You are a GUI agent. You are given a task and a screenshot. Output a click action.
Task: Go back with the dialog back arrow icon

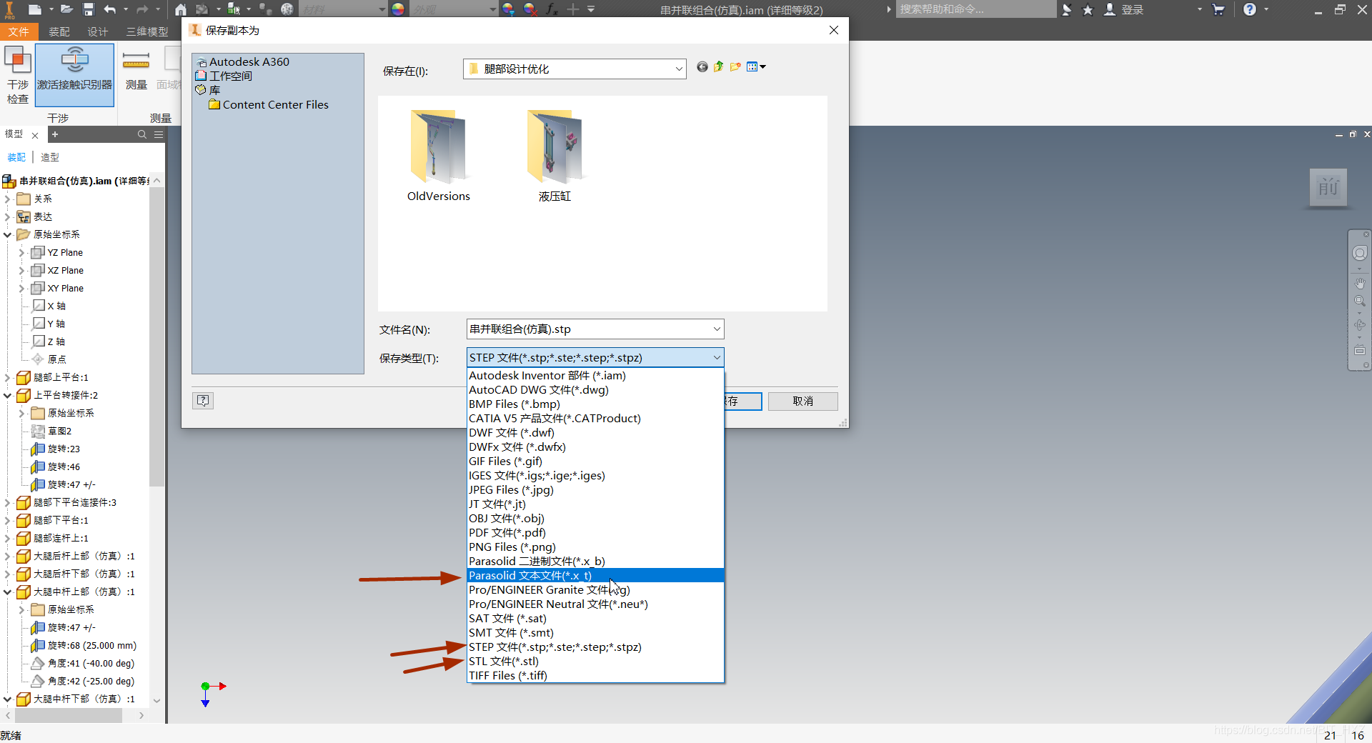tap(702, 66)
